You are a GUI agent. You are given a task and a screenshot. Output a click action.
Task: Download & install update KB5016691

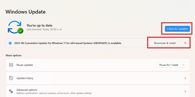coord(165,43)
